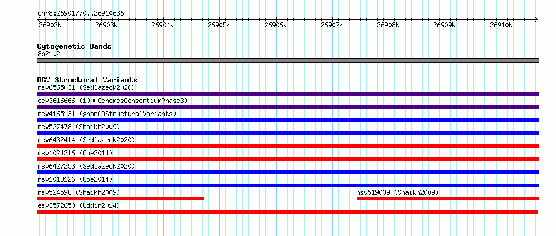Click the Cytogenetic Bands track title
Screen dimensions: 556x236
(74, 46)
